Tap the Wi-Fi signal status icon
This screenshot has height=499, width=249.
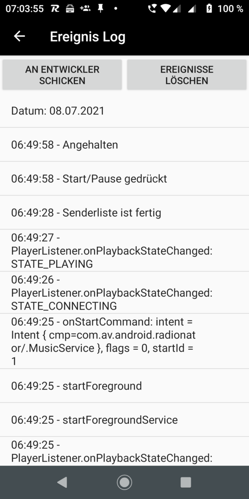(x=166, y=9)
